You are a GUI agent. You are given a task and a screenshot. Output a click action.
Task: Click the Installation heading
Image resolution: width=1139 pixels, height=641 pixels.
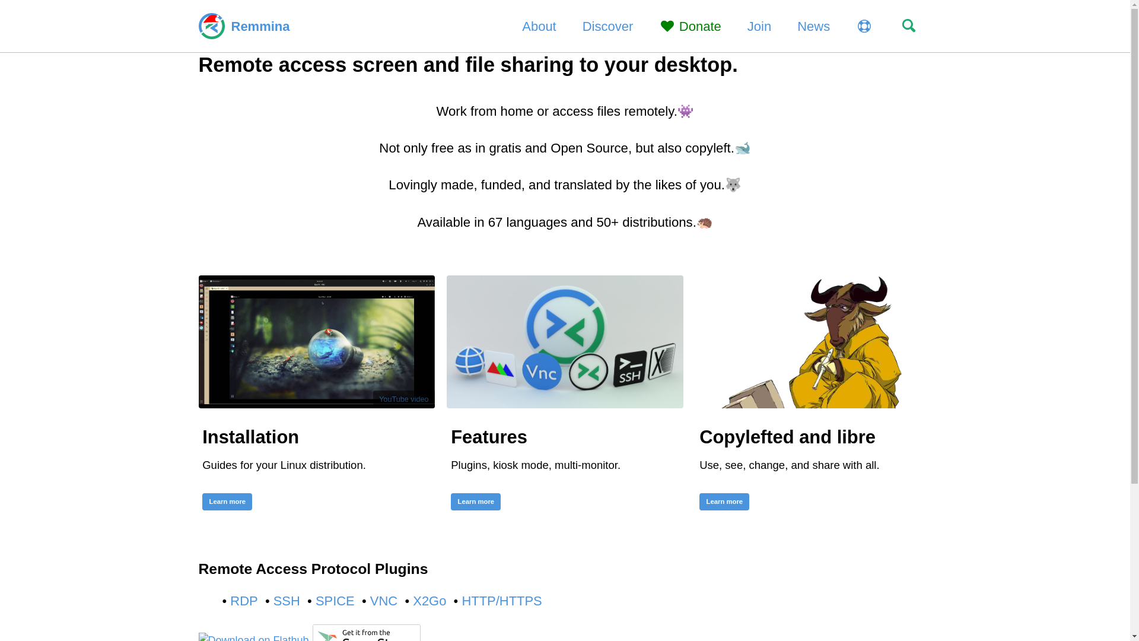[250, 437]
